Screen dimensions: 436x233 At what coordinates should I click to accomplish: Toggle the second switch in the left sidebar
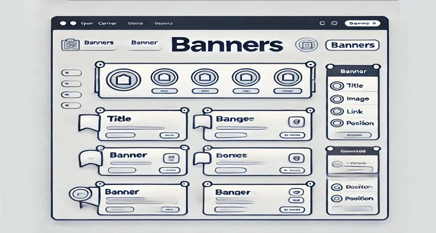pyautogui.click(x=71, y=84)
